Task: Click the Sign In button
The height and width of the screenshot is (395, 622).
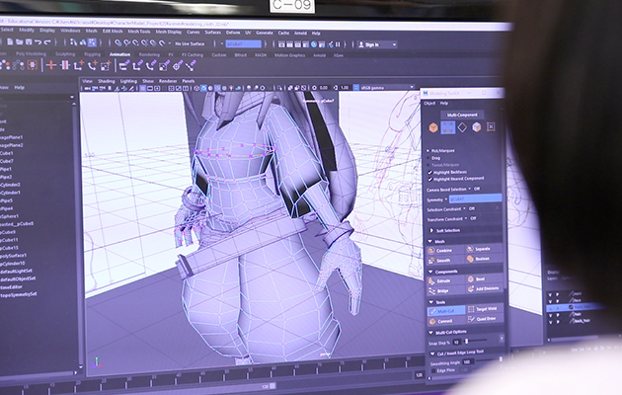Action: click(377, 44)
